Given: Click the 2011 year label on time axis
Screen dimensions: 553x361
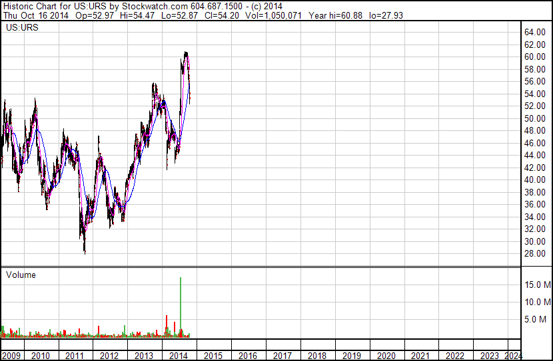Looking at the screenshot, I should pyautogui.click(x=75, y=356).
